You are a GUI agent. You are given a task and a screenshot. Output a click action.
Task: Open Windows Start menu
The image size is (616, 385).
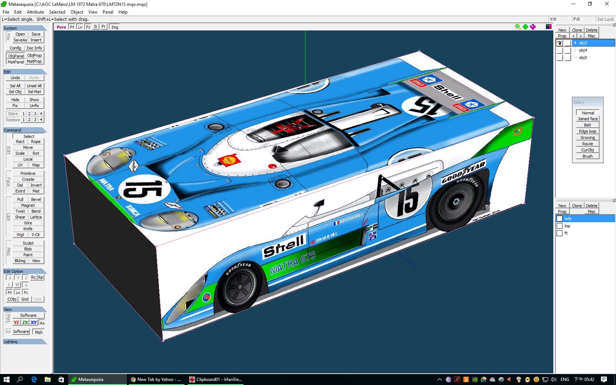(x=6, y=379)
